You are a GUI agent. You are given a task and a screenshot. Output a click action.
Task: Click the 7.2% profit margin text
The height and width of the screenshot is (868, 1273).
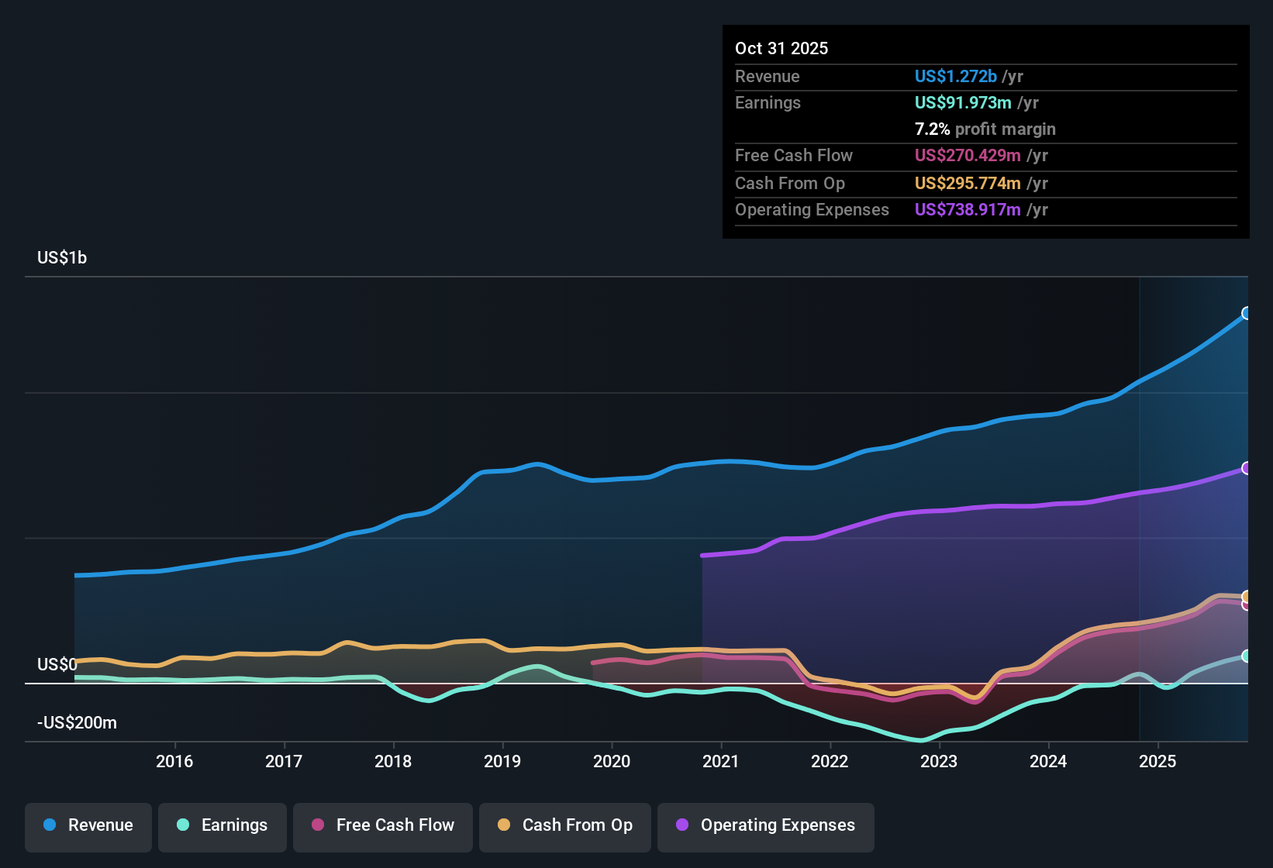[x=985, y=129]
